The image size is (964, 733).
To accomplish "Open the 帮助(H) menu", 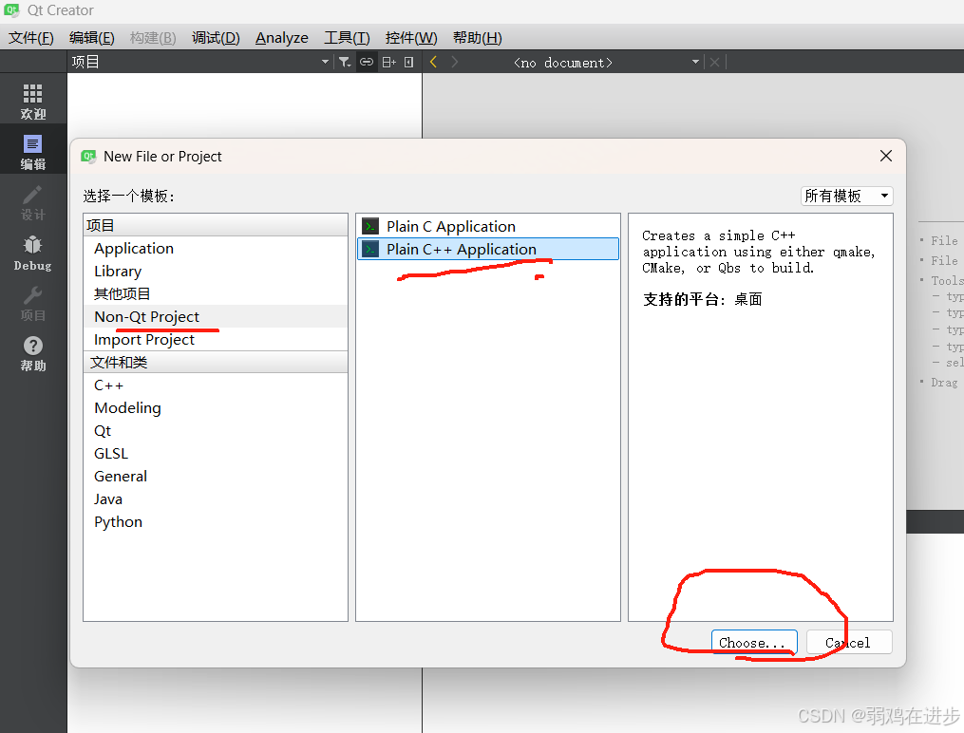I will [x=477, y=38].
